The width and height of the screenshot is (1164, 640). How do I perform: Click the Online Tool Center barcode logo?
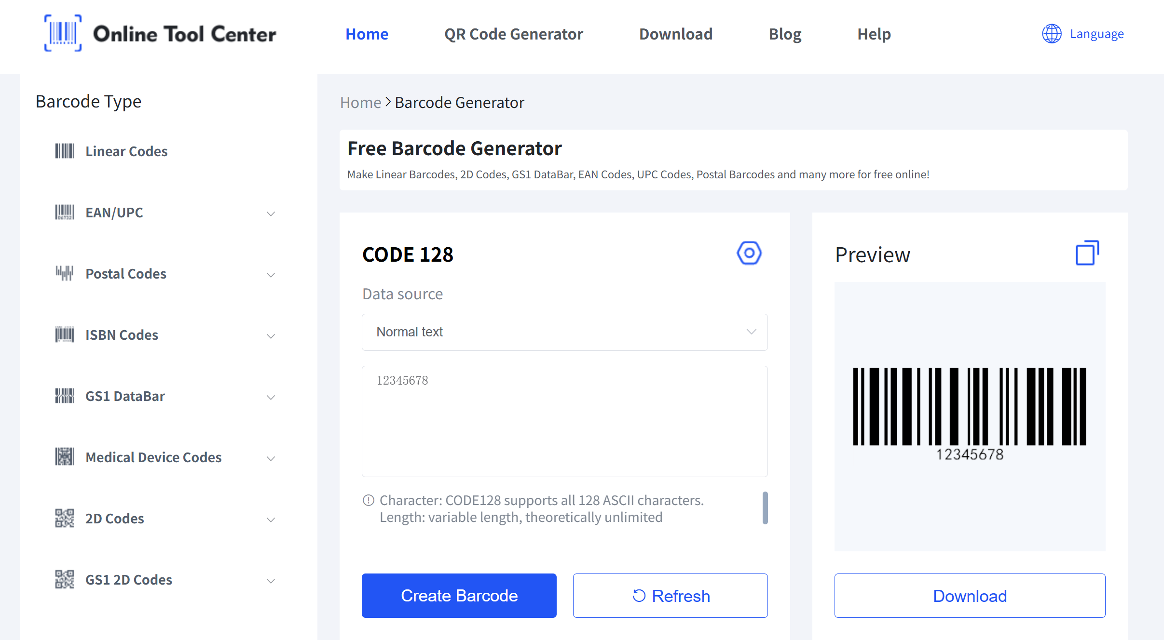click(63, 33)
